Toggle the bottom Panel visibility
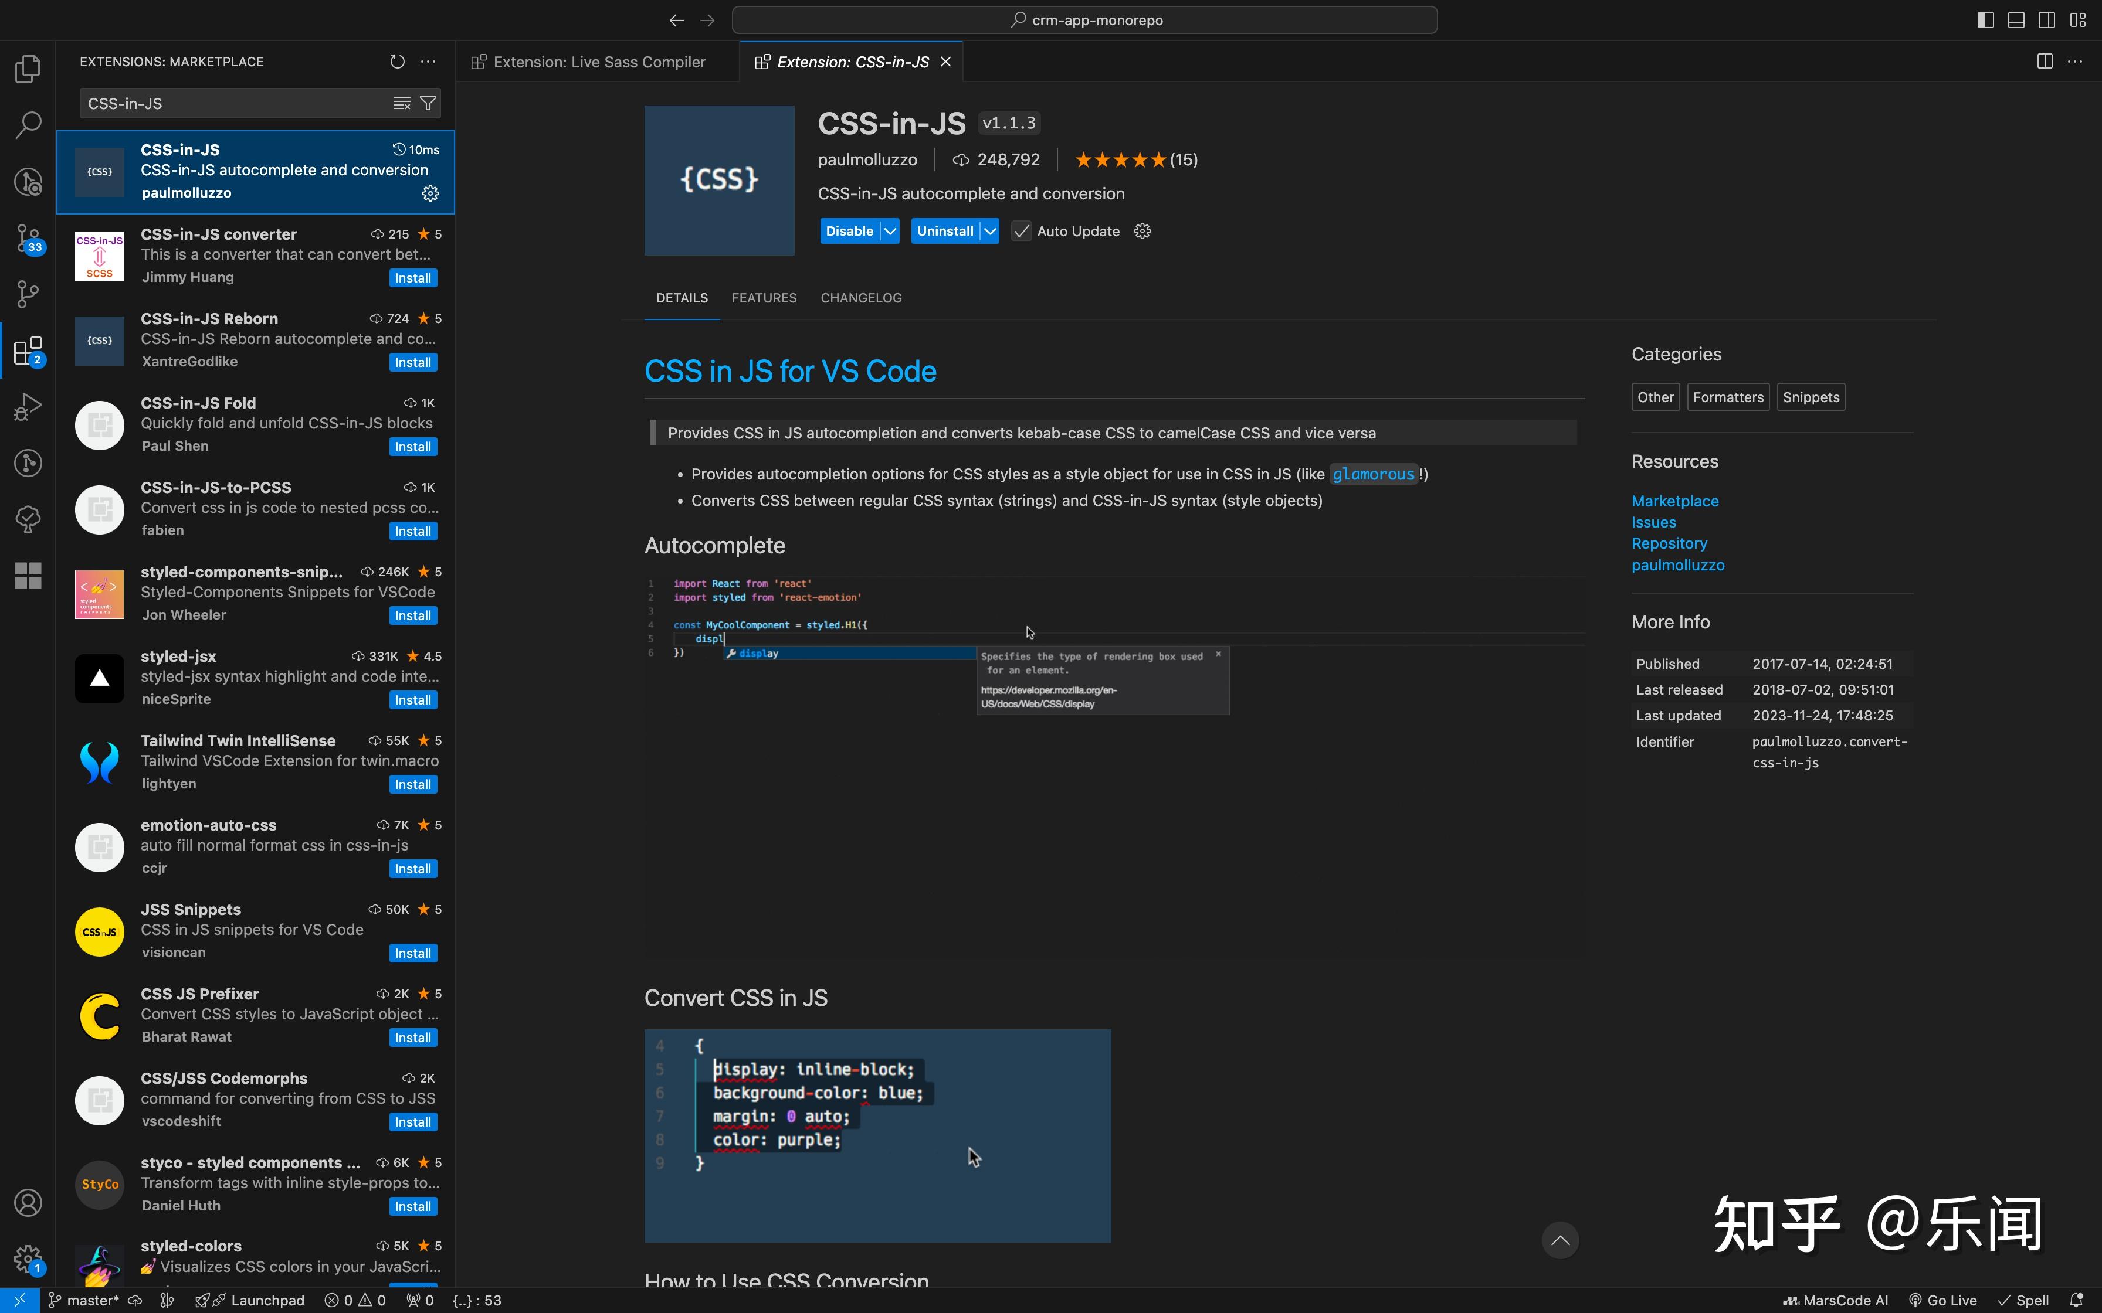The width and height of the screenshot is (2102, 1313). click(x=2016, y=19)
